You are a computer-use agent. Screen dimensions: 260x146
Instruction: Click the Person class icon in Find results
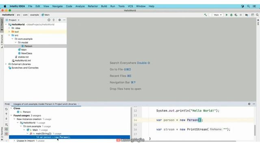click(18, 112)
